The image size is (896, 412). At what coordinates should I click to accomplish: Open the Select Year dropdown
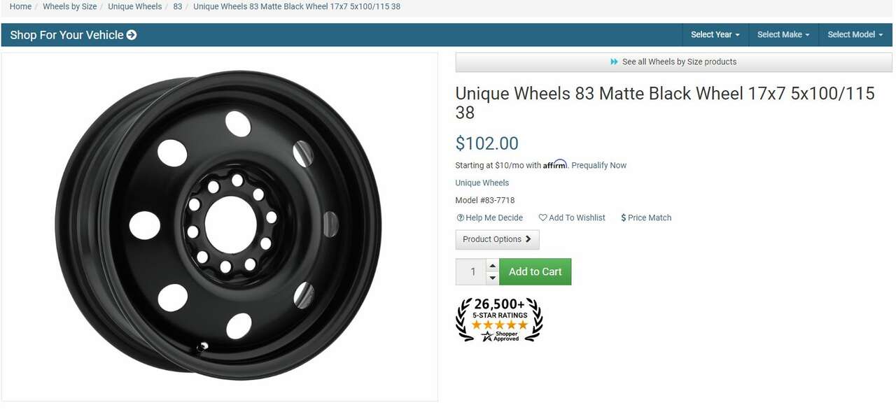715,35
